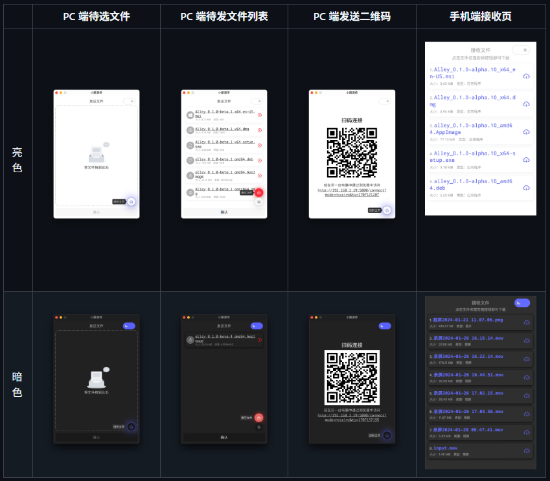This screenshot has height=481, width=550.
Task: Click the home button on light QR code window
Action: click(387, 210)
